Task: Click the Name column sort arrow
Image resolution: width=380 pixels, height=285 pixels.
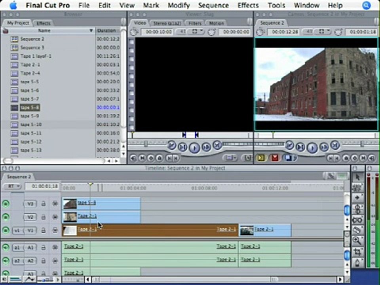Action: (91, 30)
